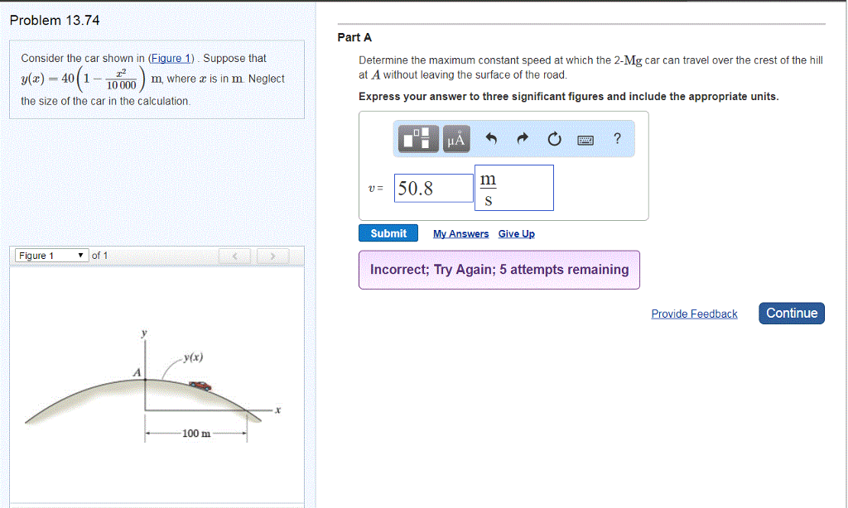848x508 pixels.
Task: Click the units field showing m/s
Action: pyautogui.click(x=514, y=188)
